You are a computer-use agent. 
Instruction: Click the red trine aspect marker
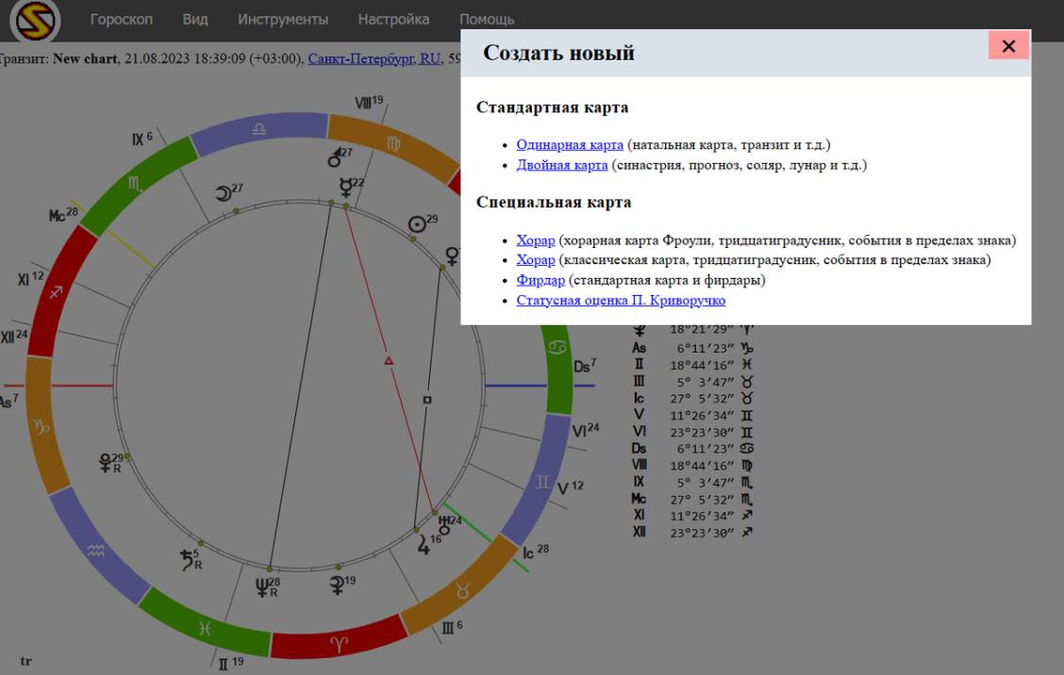(388, 360)
